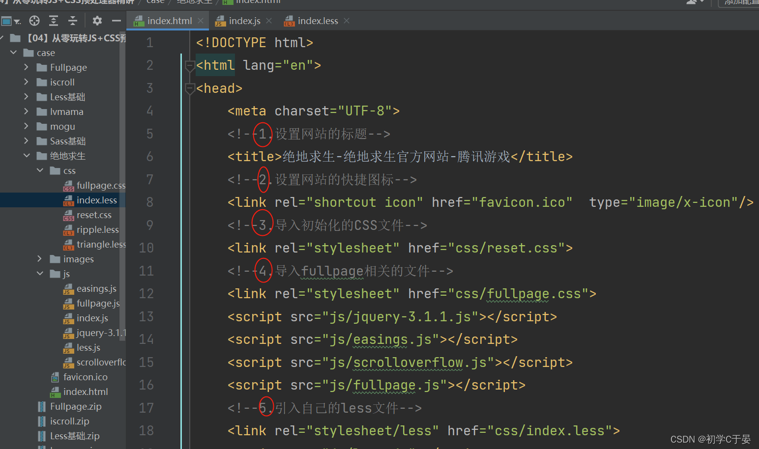Open the project panel settings gear
This screenshot has height=449, width=759.
(x=97, y=21)
